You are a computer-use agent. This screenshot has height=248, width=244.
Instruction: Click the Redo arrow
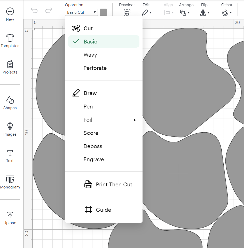pos(49,10)
